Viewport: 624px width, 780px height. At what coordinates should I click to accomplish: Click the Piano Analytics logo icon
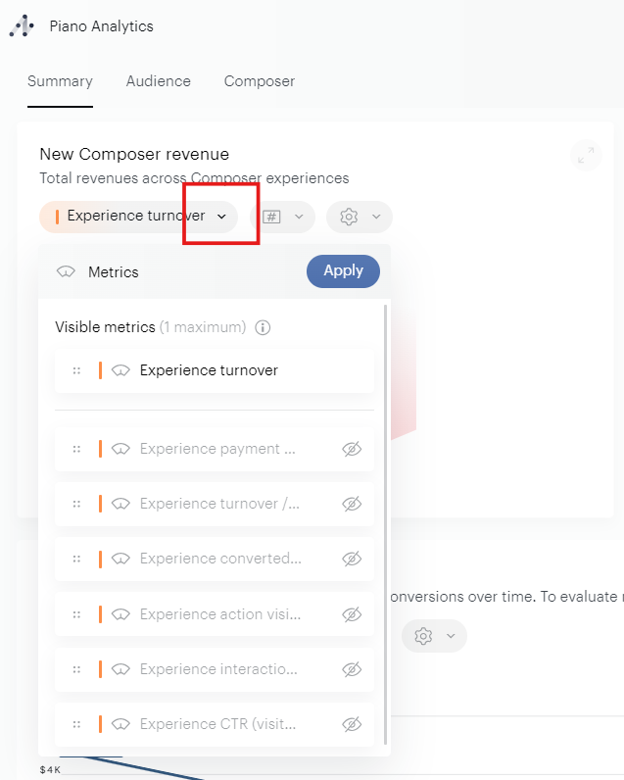point(22,26)
